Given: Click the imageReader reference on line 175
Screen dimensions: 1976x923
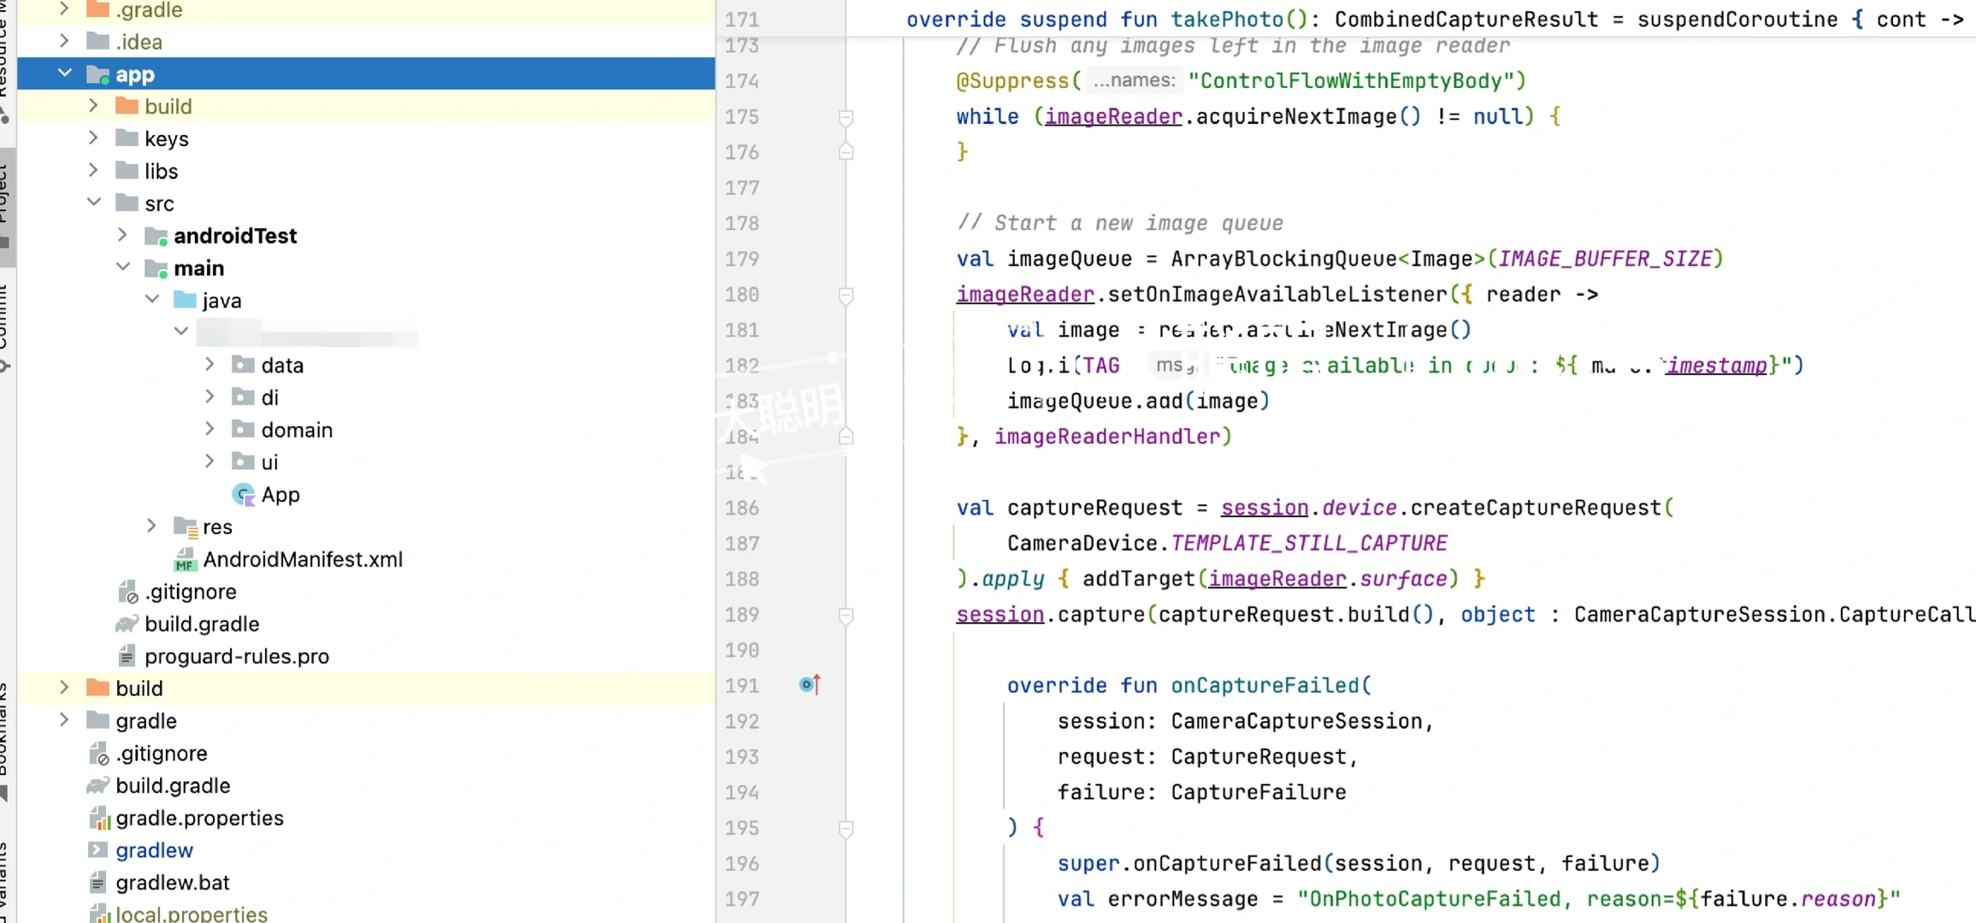Looking at the screenshot, I should coord(1112,116).
